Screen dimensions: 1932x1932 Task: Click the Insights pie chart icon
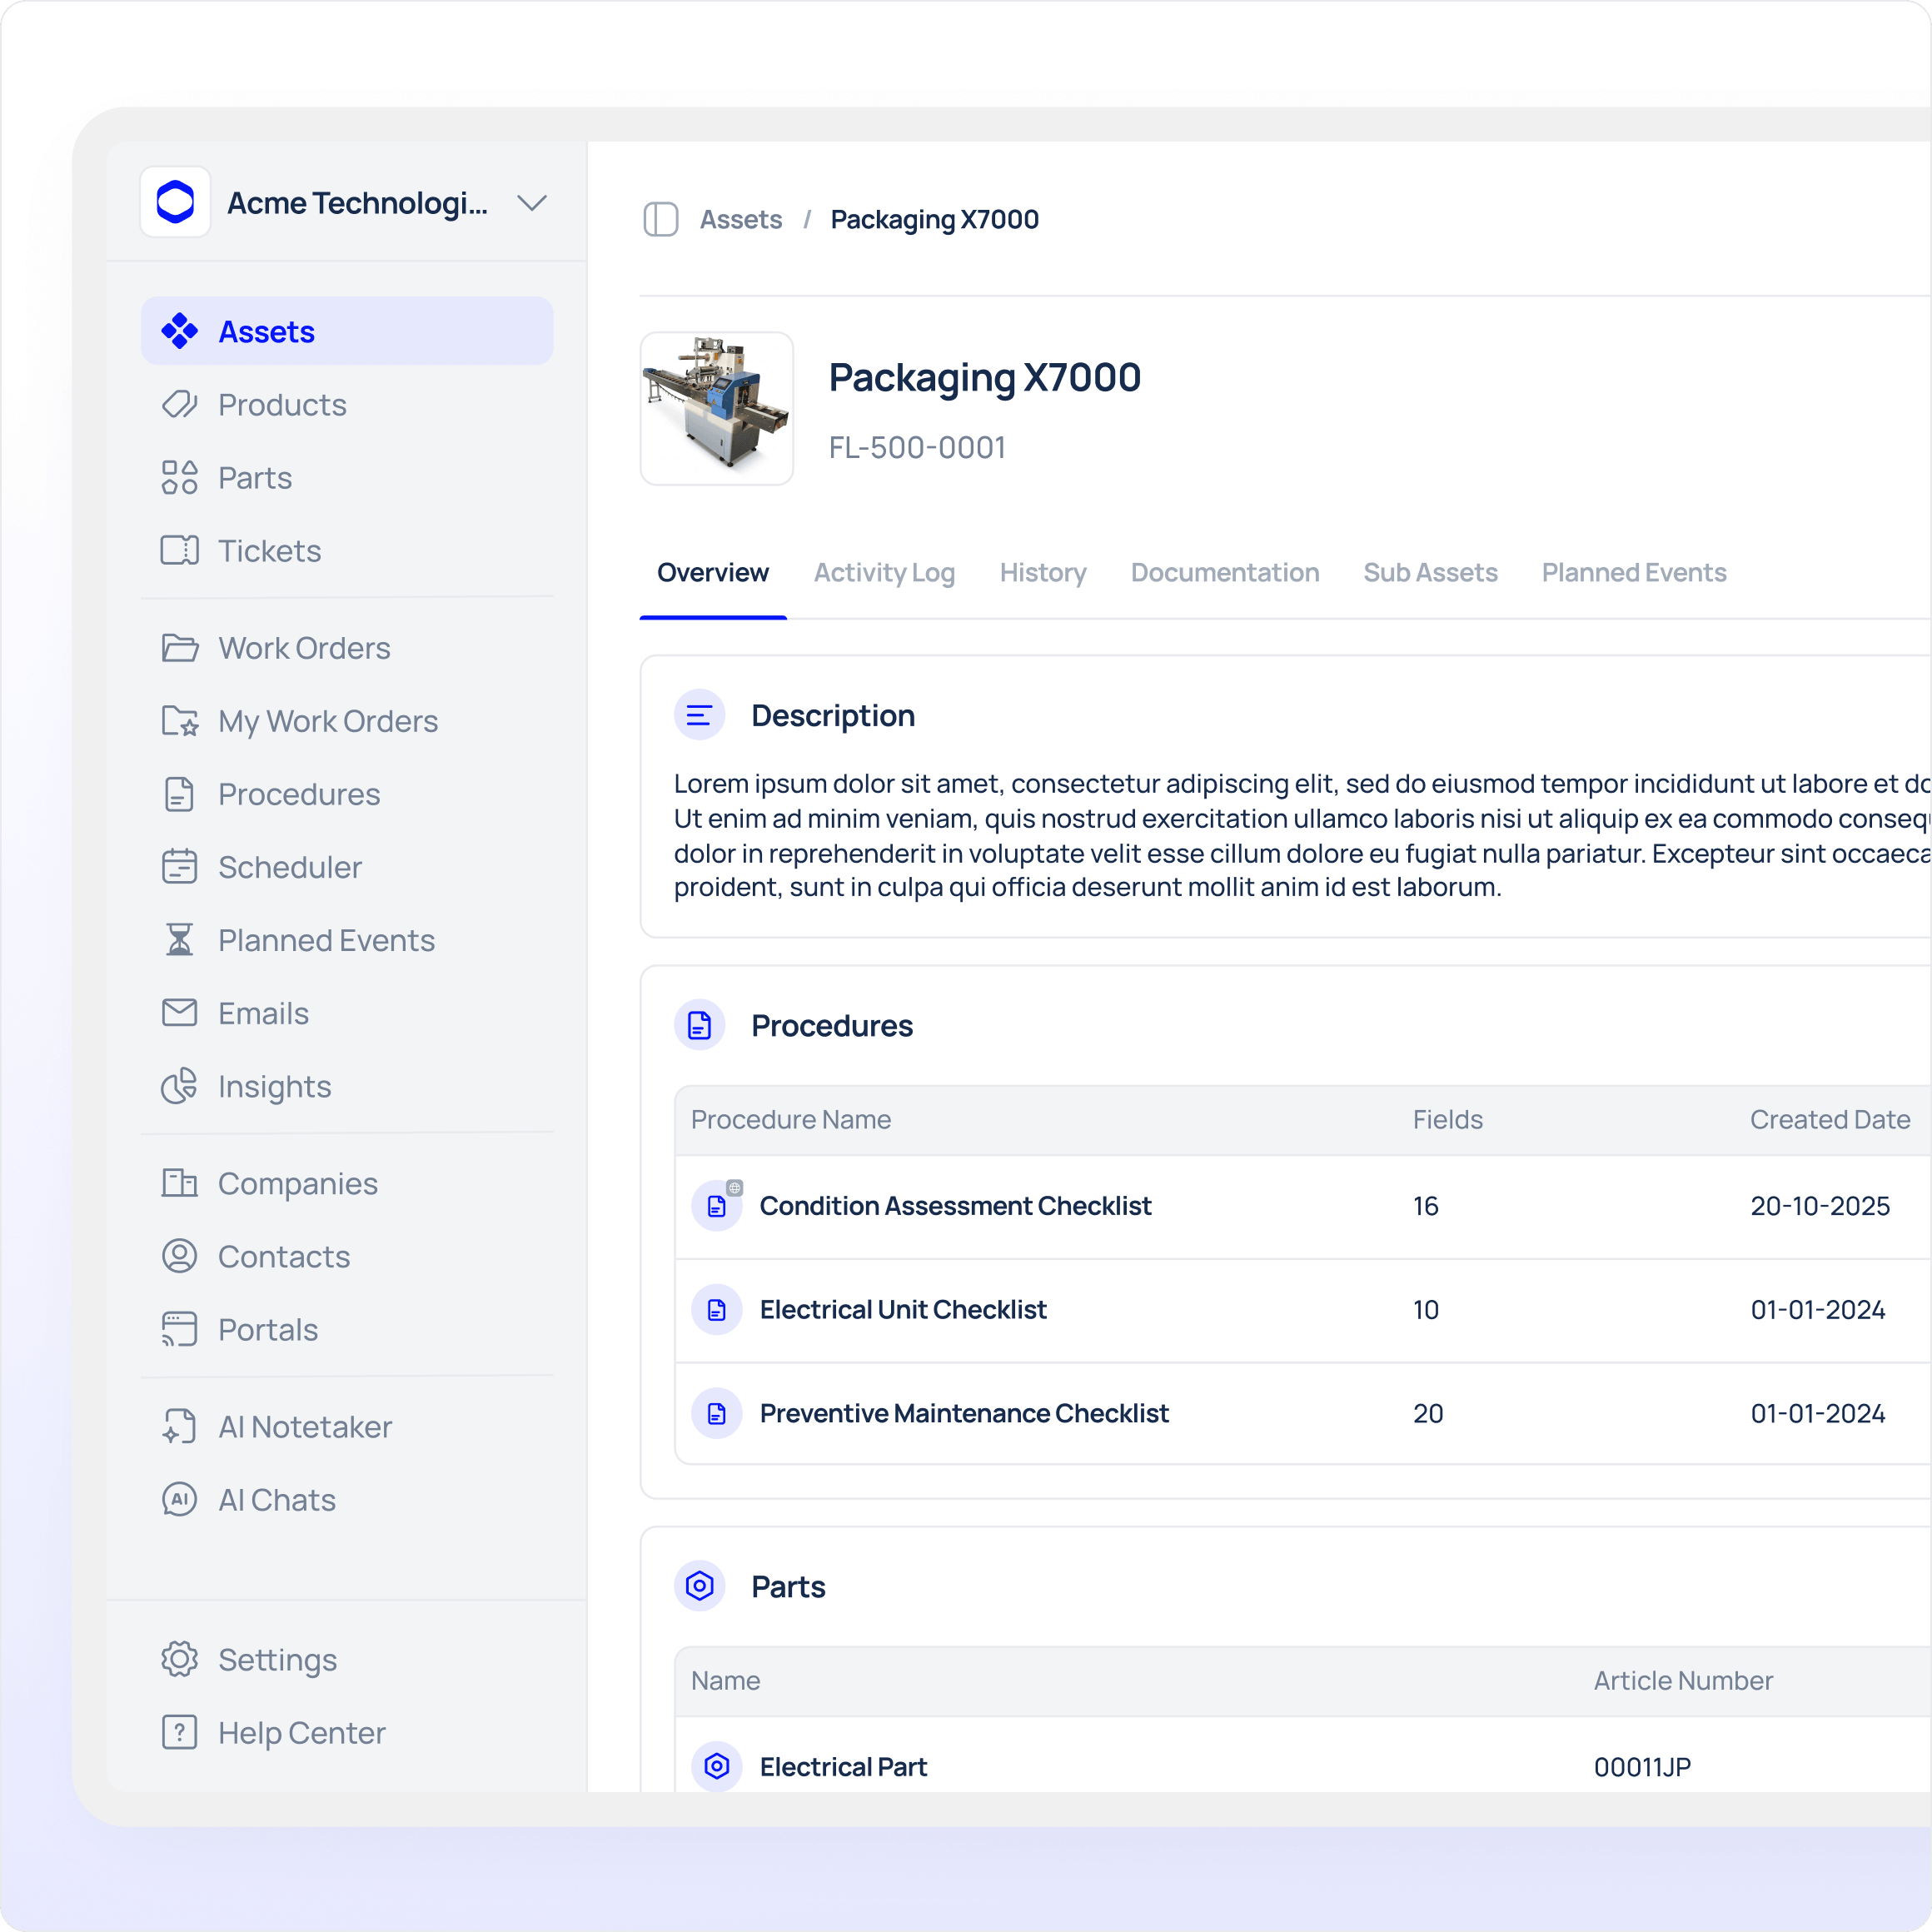(x=179, y=1086)
